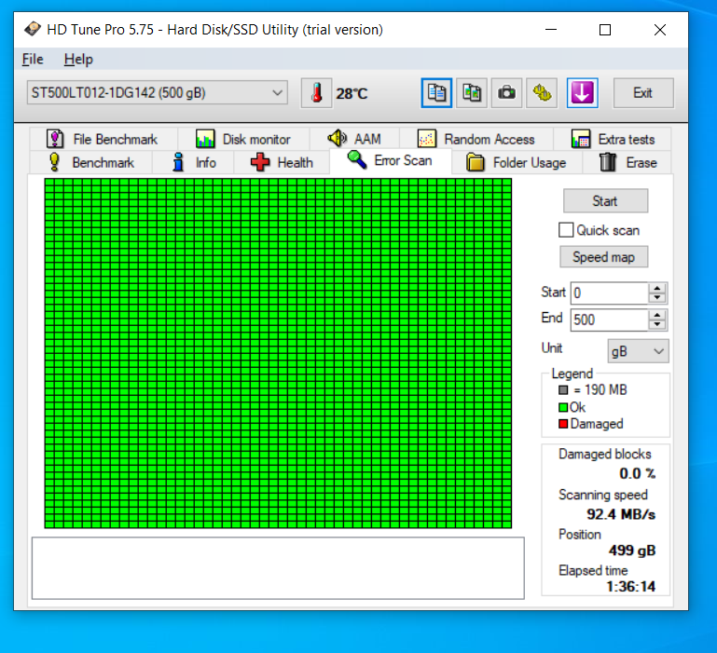This screenshot has height=653, width=717.
Task: Open the Health tab
Action: coord(282,162)
